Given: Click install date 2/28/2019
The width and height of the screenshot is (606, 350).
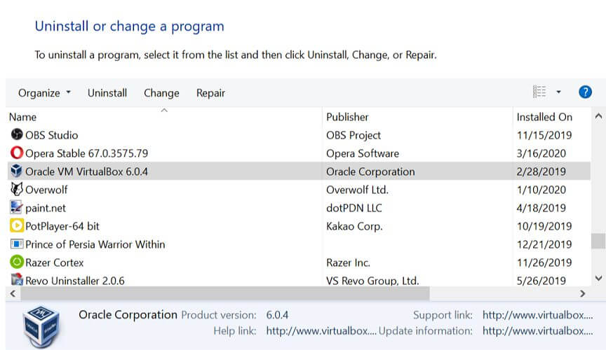Looking at the screenshot, I should click(541, 171).
